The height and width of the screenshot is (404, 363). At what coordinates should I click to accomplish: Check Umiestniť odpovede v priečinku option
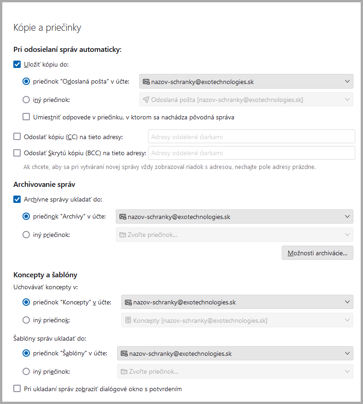point(26,117)
